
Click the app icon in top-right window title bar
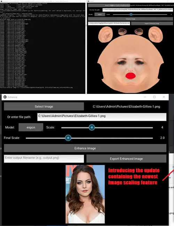[x=89, y=1]
